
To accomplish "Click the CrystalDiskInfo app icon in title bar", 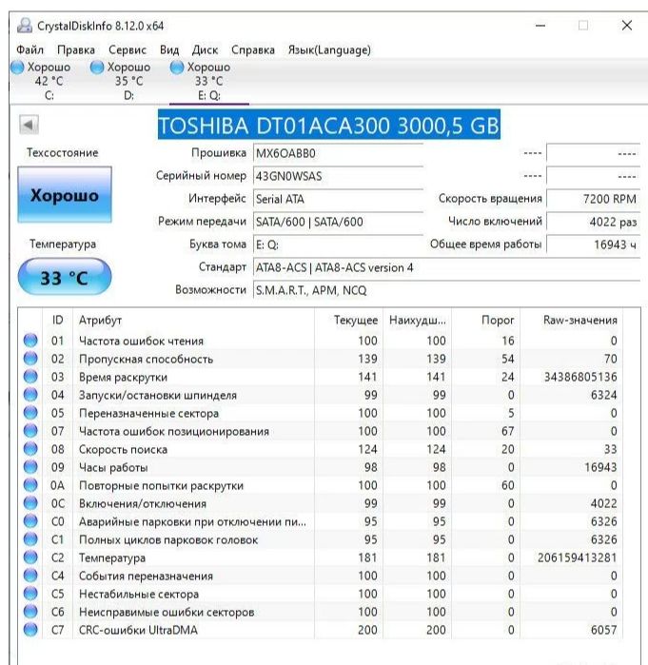I will coord(24,26).
